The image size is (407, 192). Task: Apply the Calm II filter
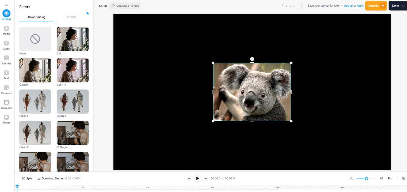(x=35, y=70)
